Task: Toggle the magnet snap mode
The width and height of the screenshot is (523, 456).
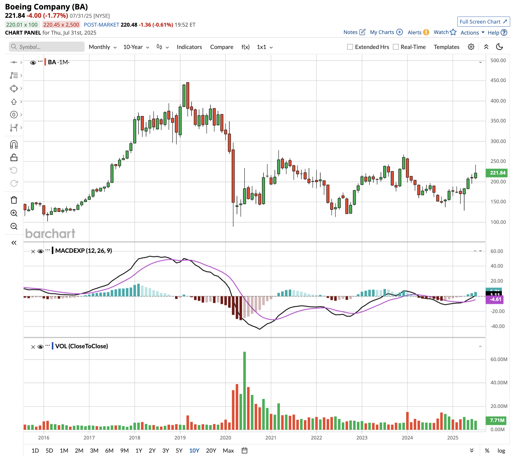Action: point(14,144)
